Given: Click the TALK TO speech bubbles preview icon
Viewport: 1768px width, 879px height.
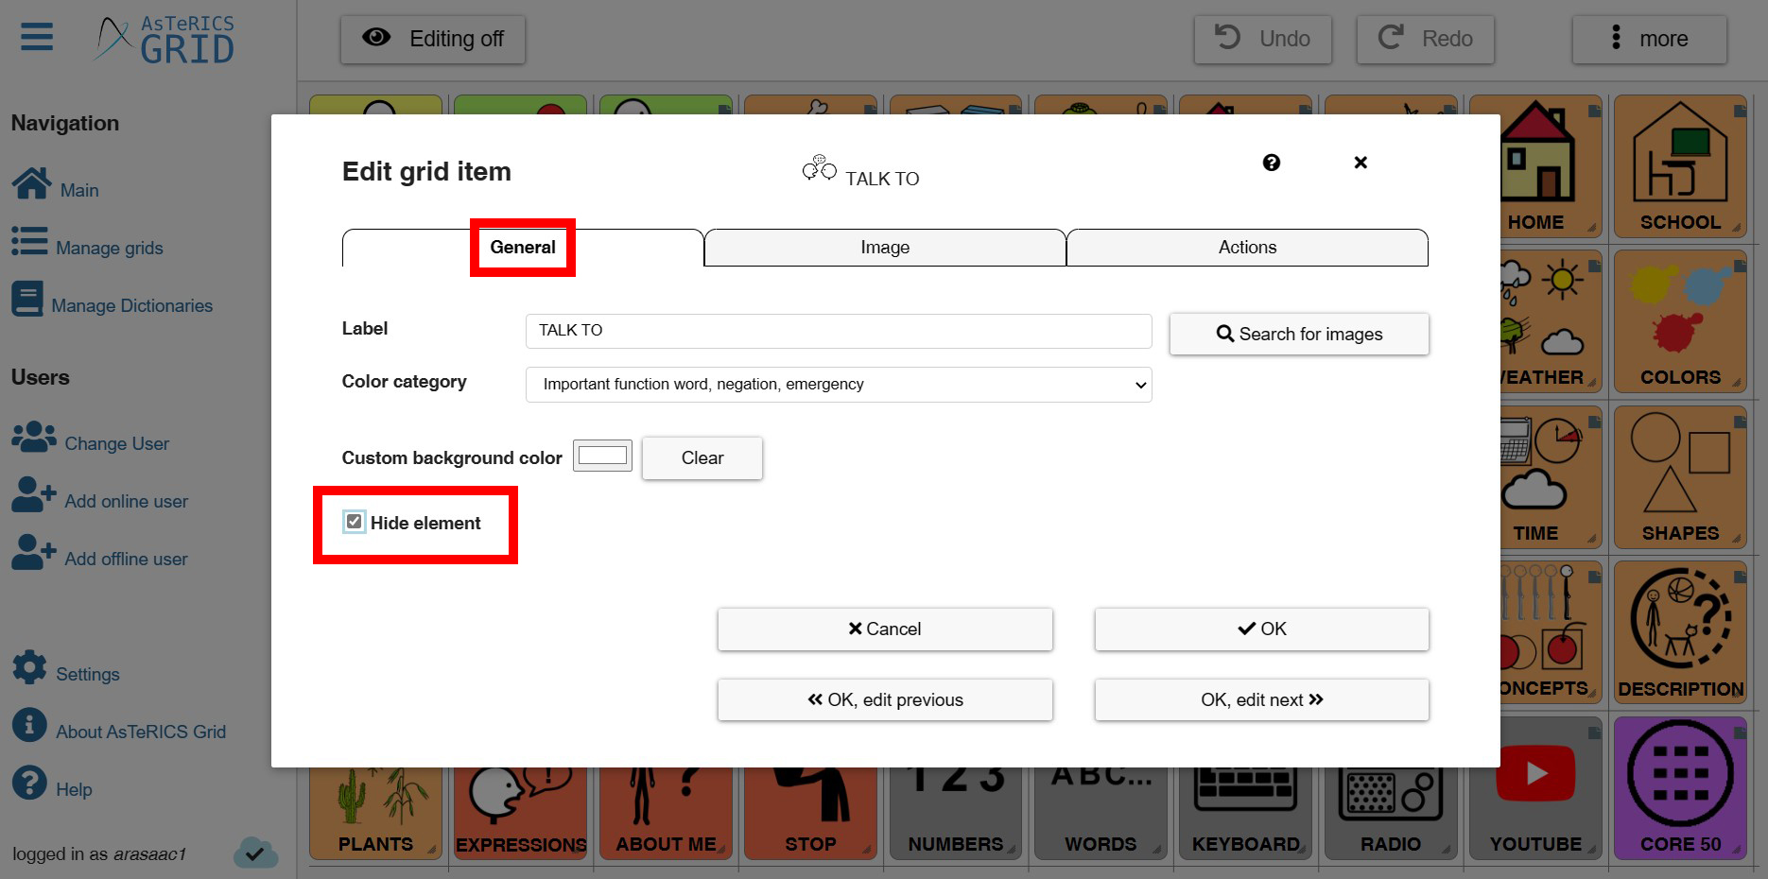Looking at the screenshot, I should tap(820, 168).
